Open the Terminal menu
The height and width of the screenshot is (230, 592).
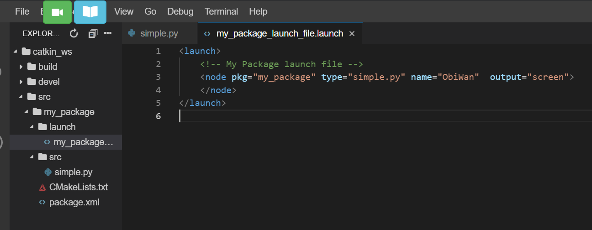point(221,11)
